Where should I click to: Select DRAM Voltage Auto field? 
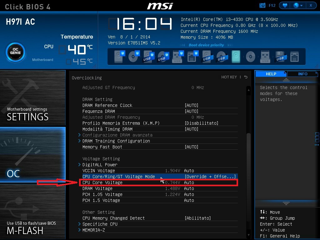[189, 188]
